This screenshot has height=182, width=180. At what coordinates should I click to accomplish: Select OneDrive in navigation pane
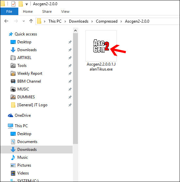click(23, 115)
